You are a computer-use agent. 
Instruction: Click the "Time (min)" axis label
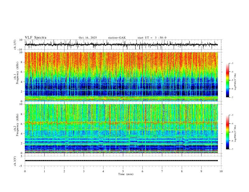(x=126, y=174)
